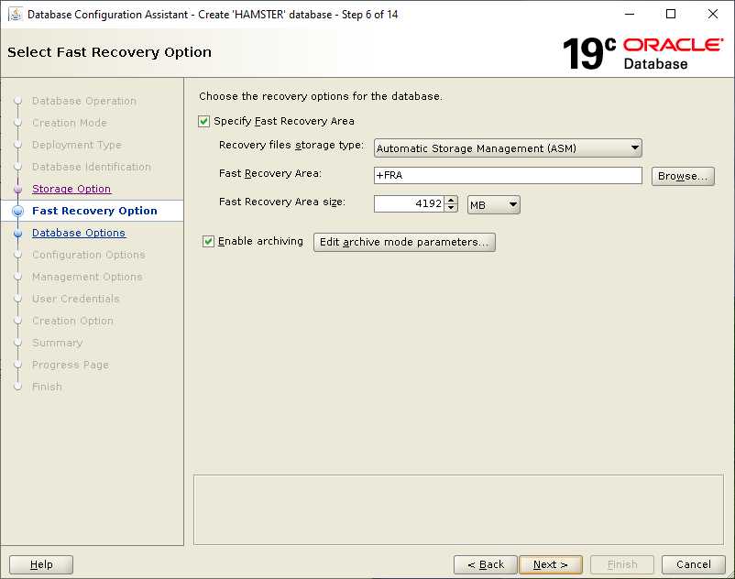Open the Database Options step link
This screenshot has width=735, height=579.
pyautogui.click(x=79, y=233)
